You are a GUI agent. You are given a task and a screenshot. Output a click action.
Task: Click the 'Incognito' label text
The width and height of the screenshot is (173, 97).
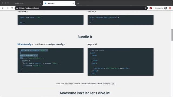(159, 8)
